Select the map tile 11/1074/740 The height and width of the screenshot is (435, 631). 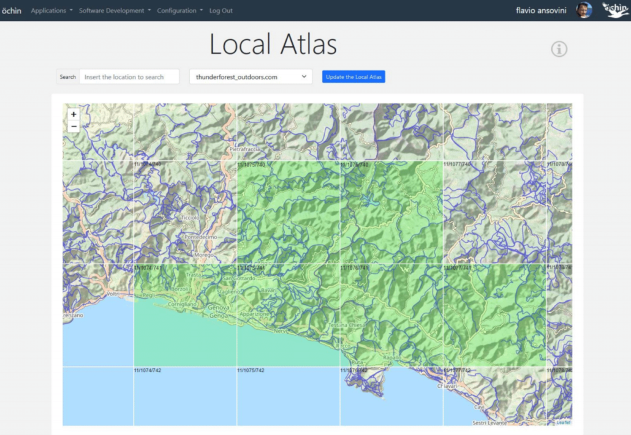pos(185,212)
